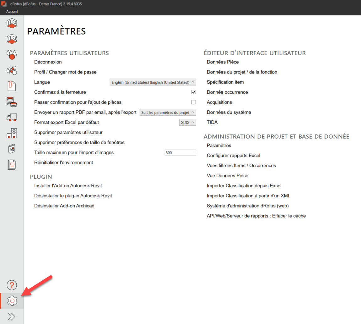Open the Rooms module icon

12,23
